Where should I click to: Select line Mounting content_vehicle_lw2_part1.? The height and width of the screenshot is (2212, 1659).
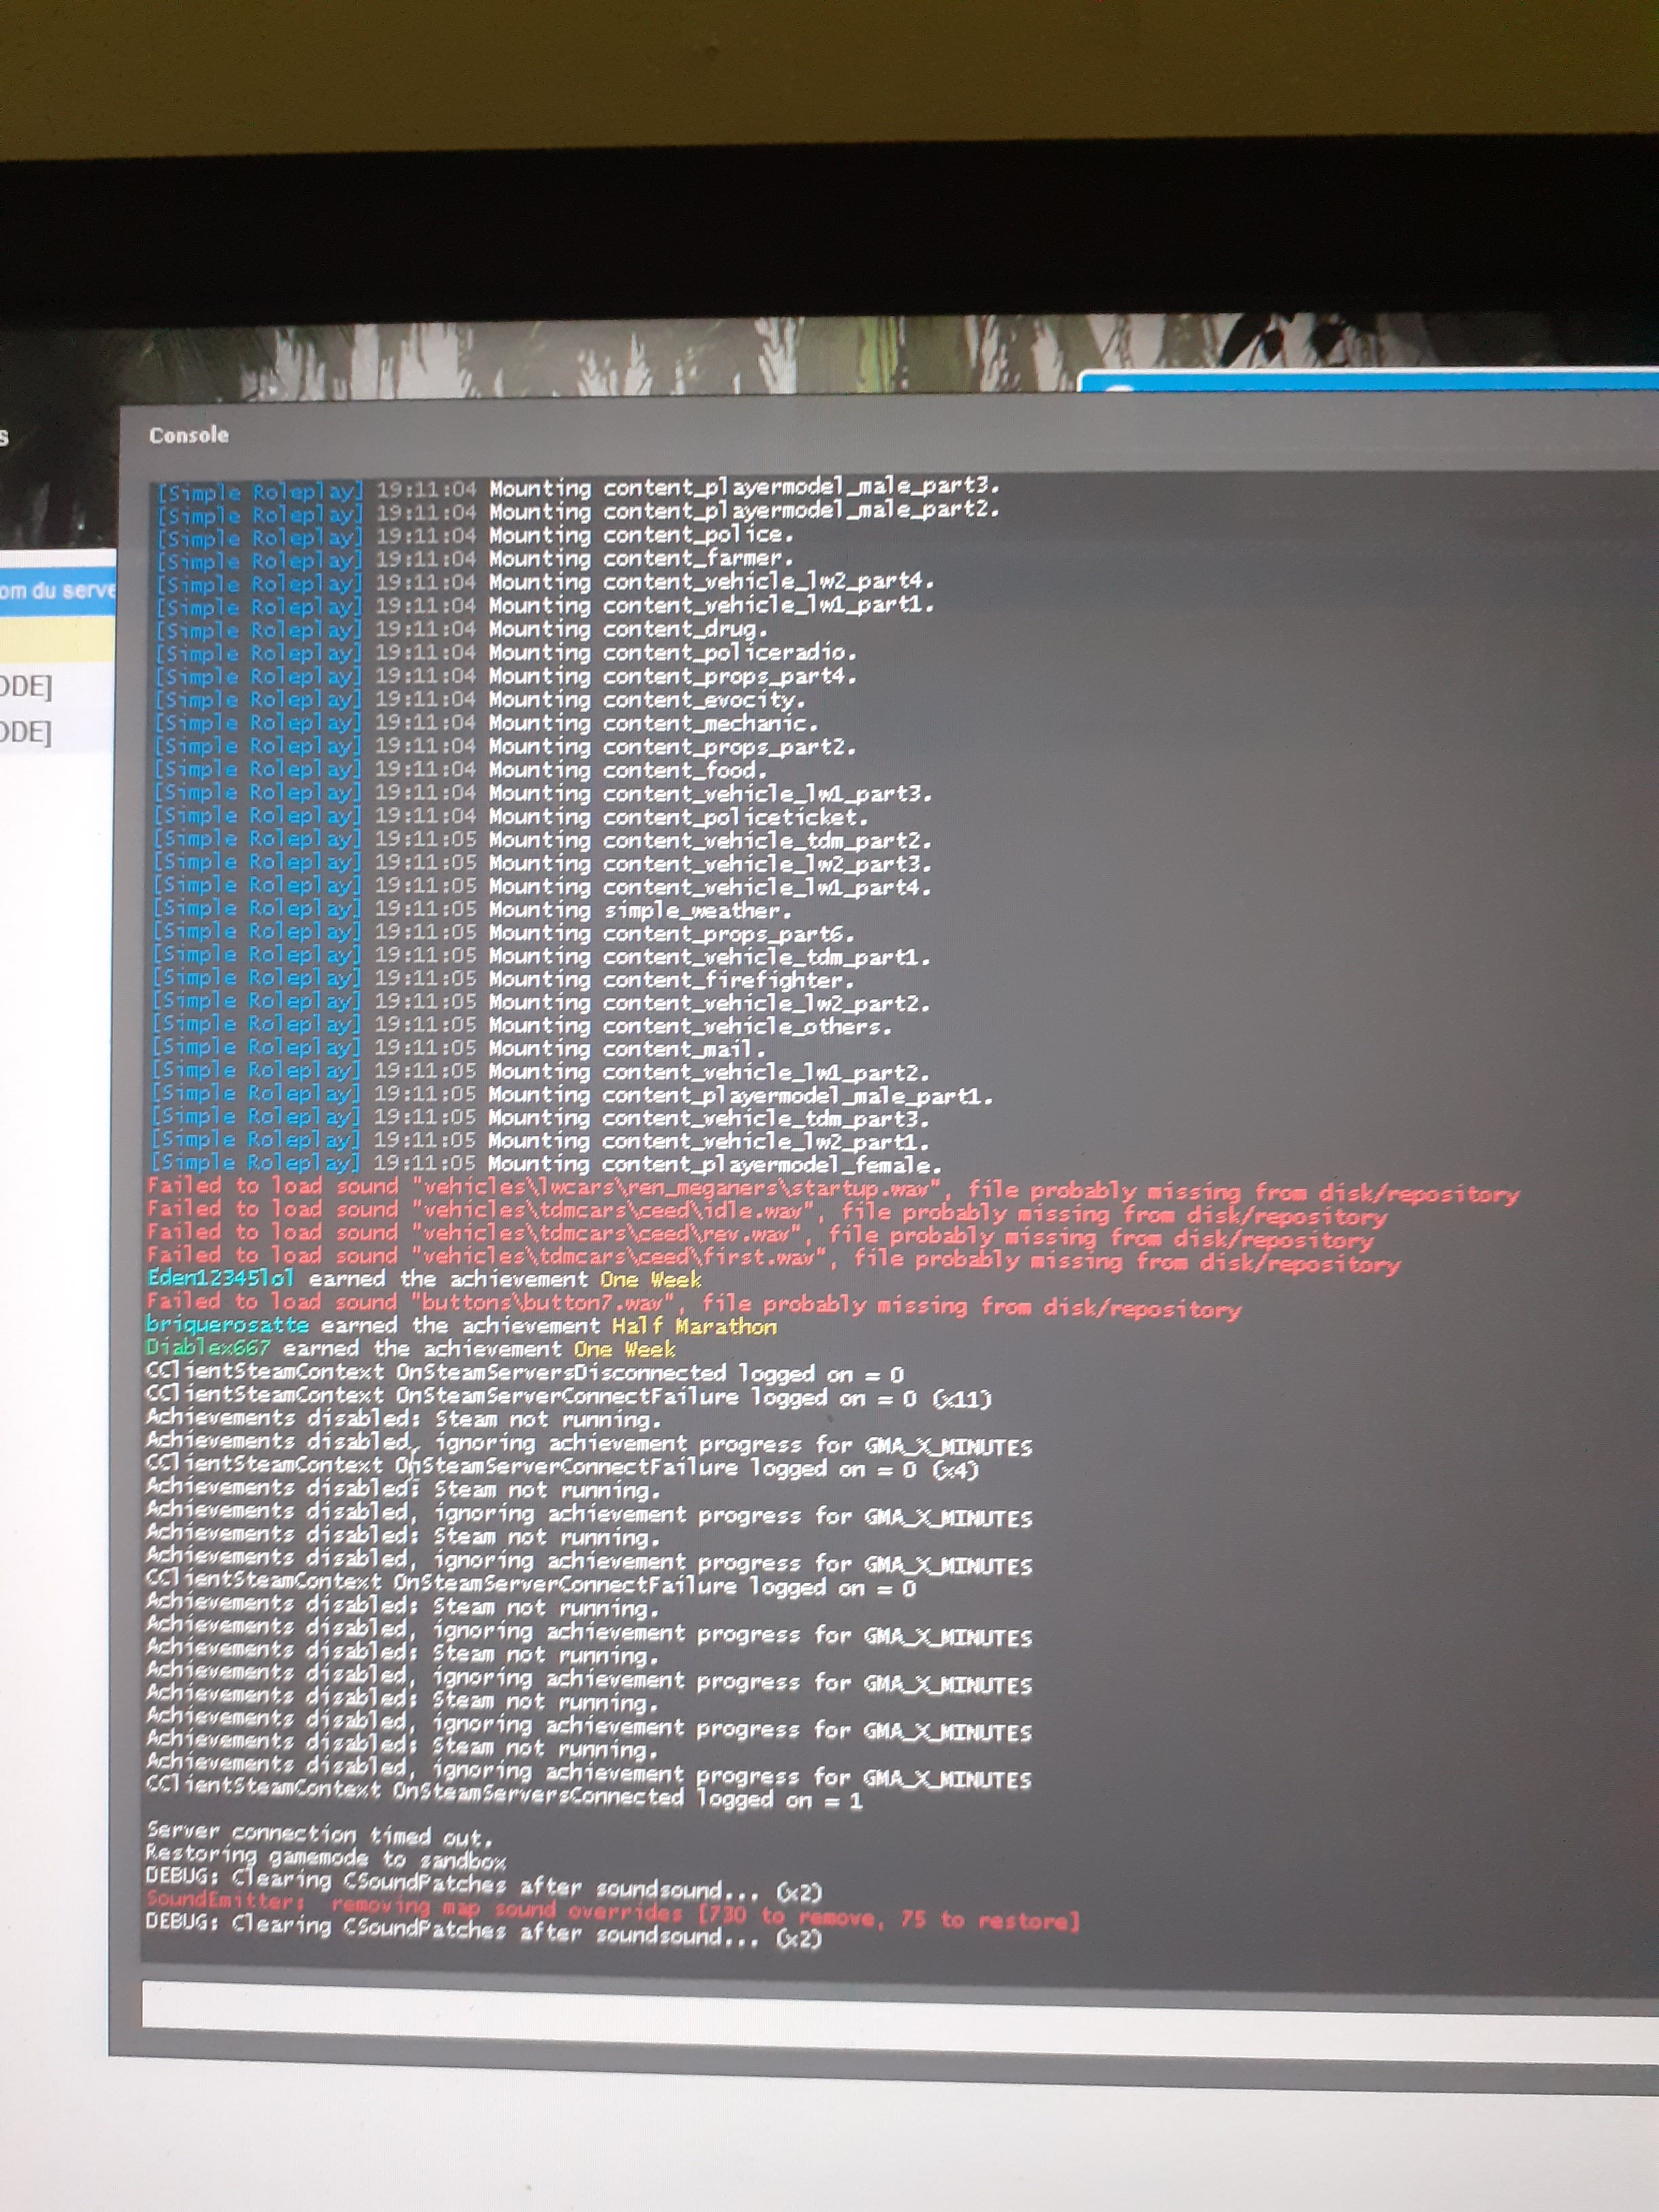pyautogui.click(x=541, y=1141)
